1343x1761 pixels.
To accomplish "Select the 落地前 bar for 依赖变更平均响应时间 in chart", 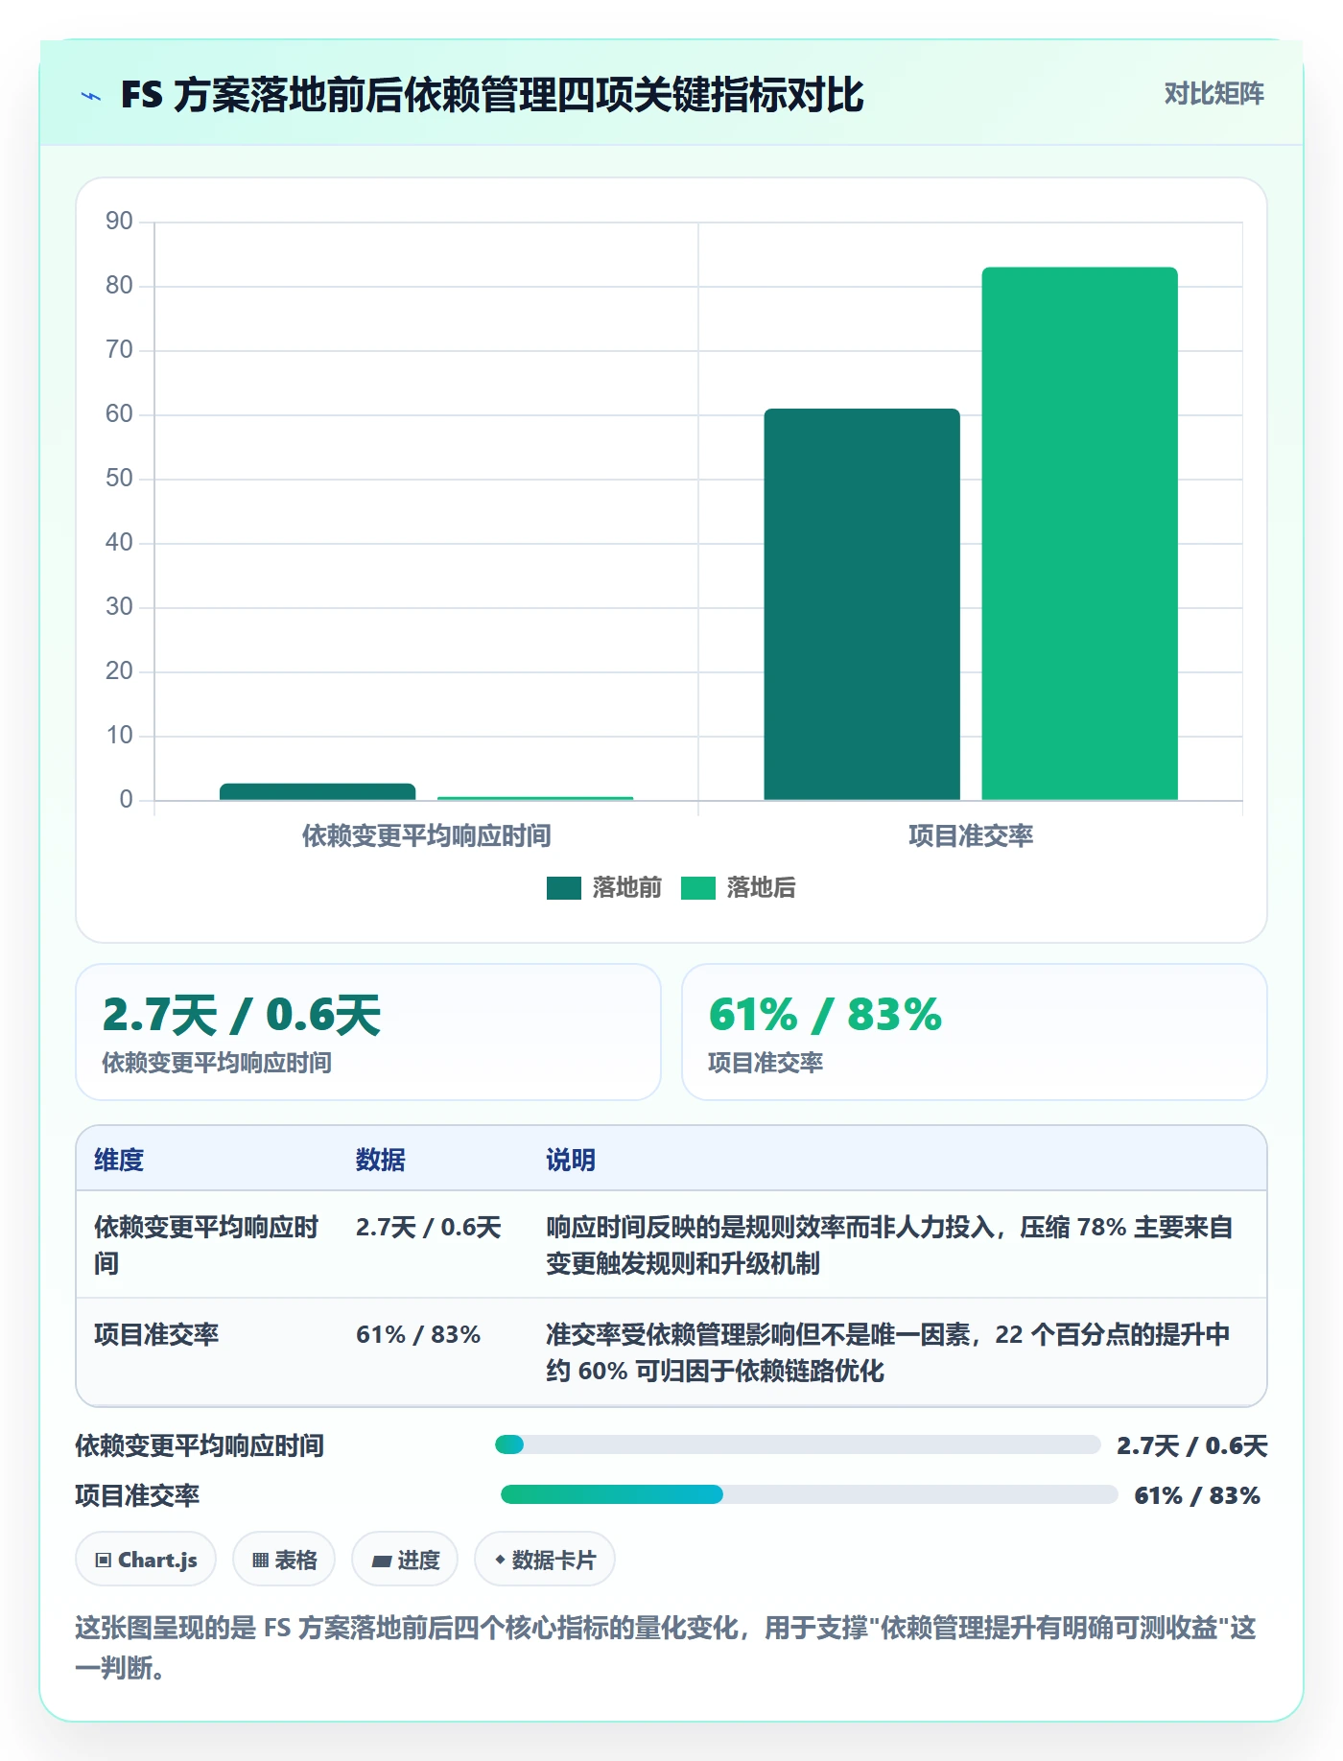I will [x=318, y=791].
